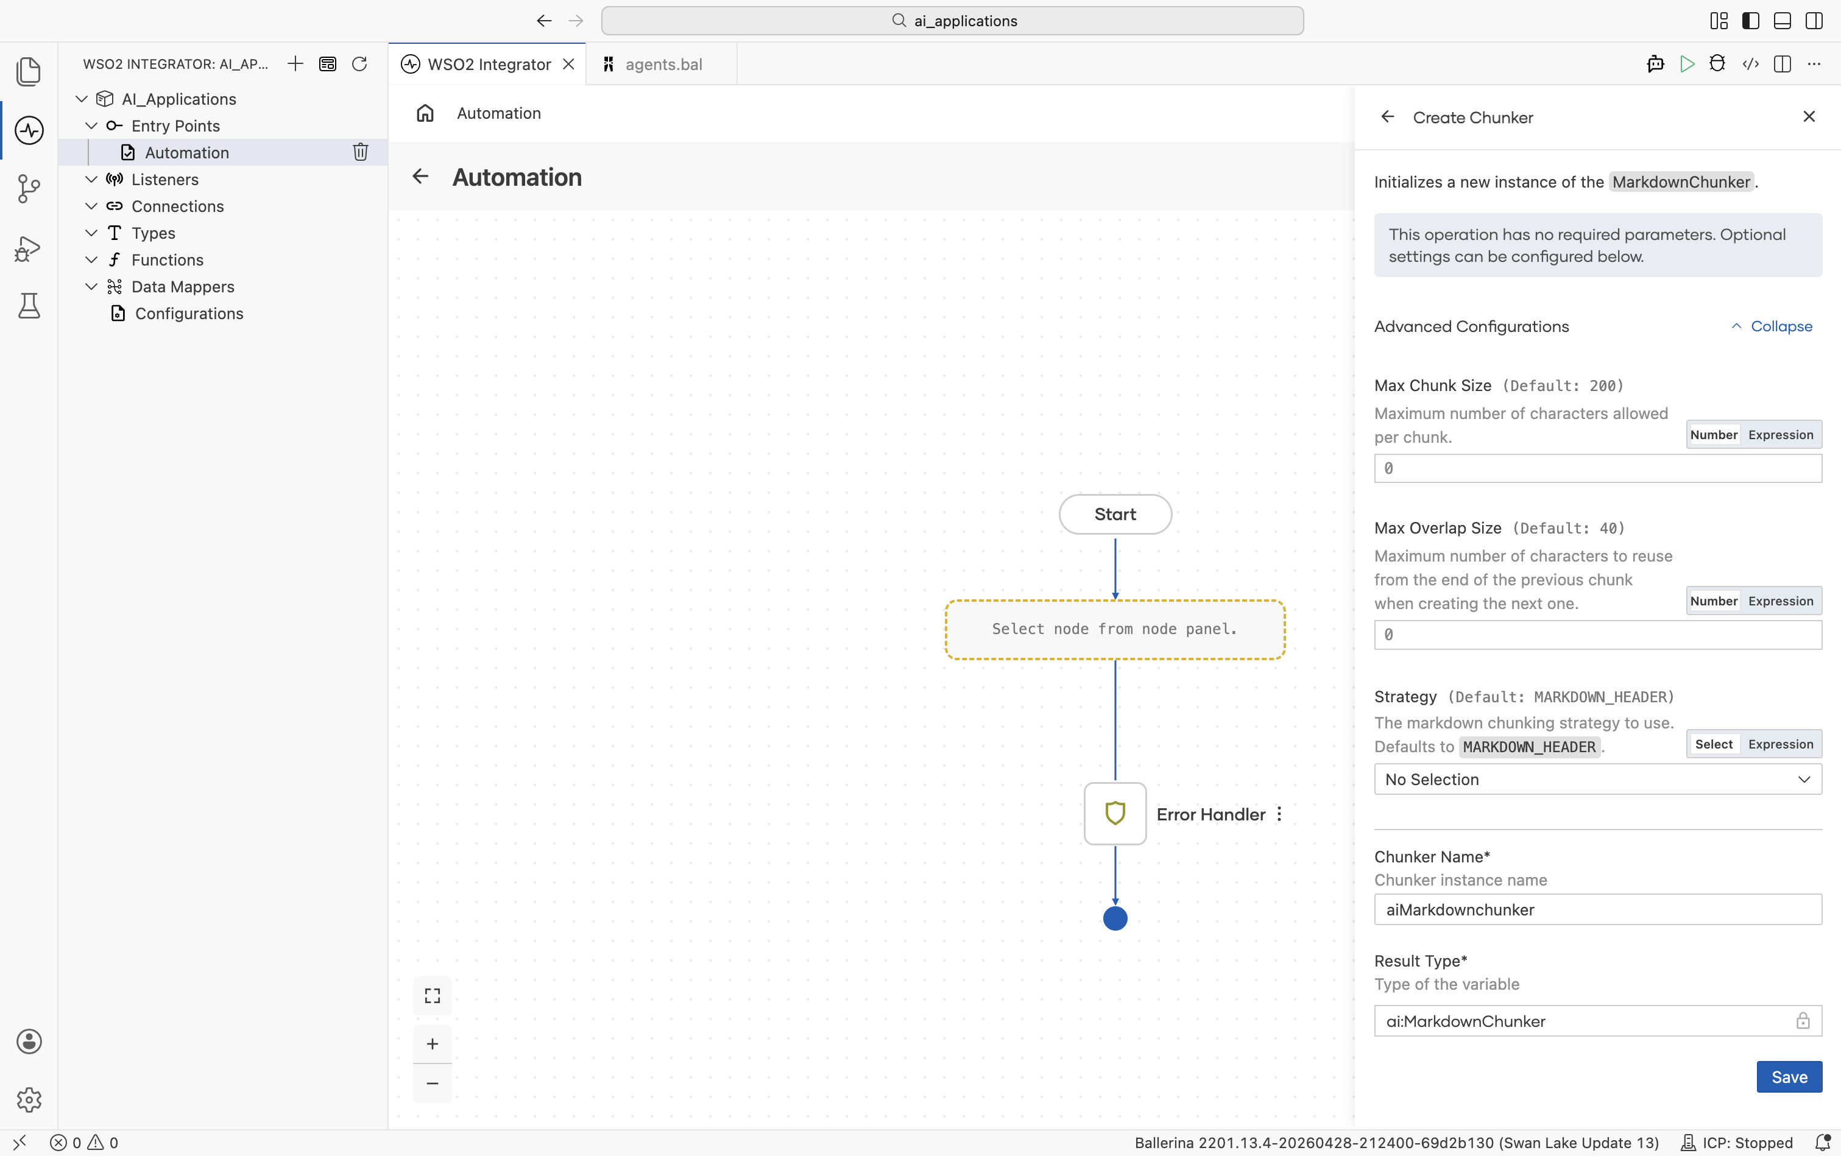The width and height of the screenshot is (1841, 1156).
Task: Click errors and warnings count in status bar
Action: coord(84,1142)
